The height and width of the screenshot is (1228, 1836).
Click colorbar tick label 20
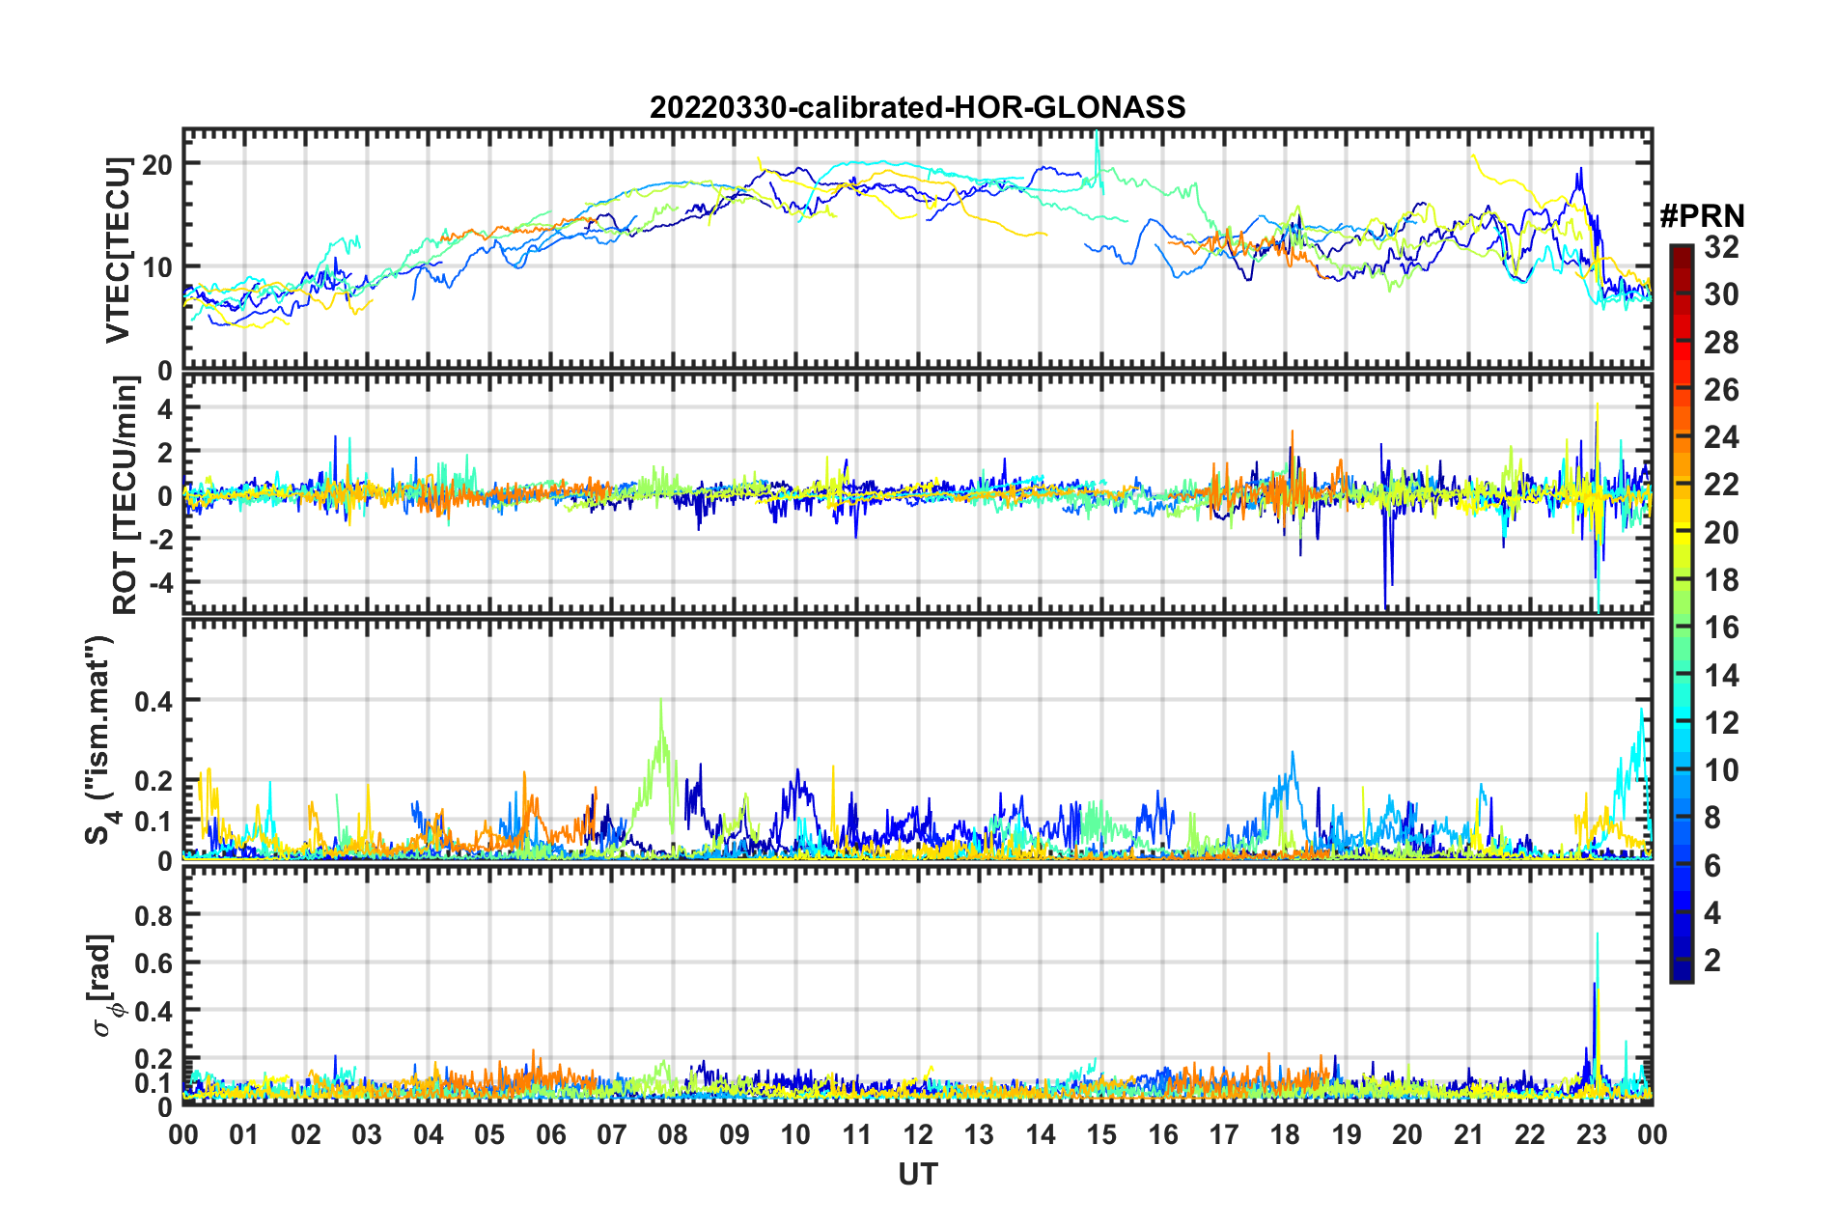pos(1721,533)
